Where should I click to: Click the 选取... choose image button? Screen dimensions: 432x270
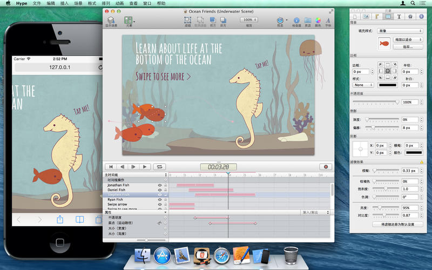click(x=408, y=47)
